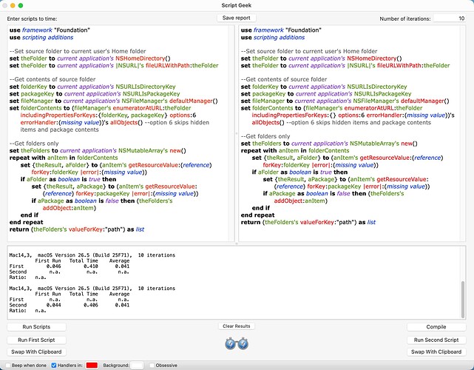Image resolution: width=474 pixels, height=370 pixels.
Task: Click the divider handle between script panes
Action: 237,133
